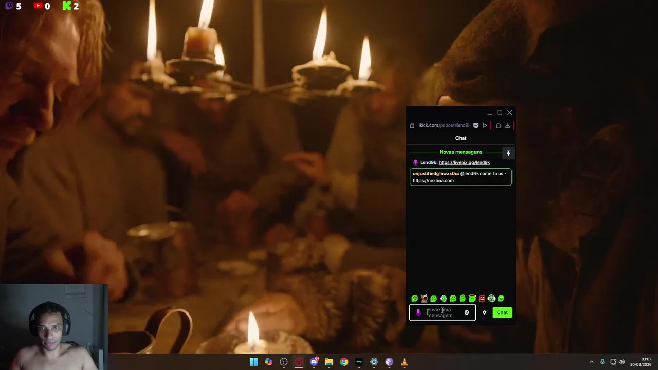Click the Chat header title text

tap(461, 138)
